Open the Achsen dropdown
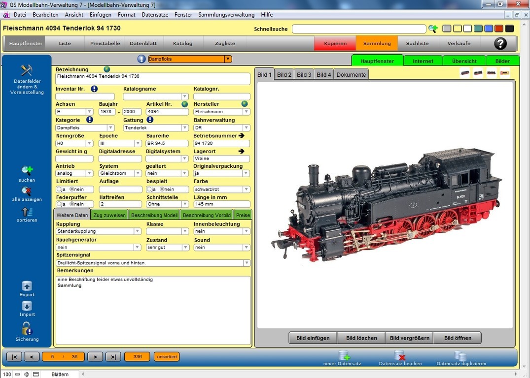 (89, 111)
